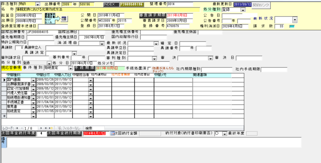
Task: Open 中間種別 dropdown for 拒絶理由通知書 row
Action: tap(33, 98)
